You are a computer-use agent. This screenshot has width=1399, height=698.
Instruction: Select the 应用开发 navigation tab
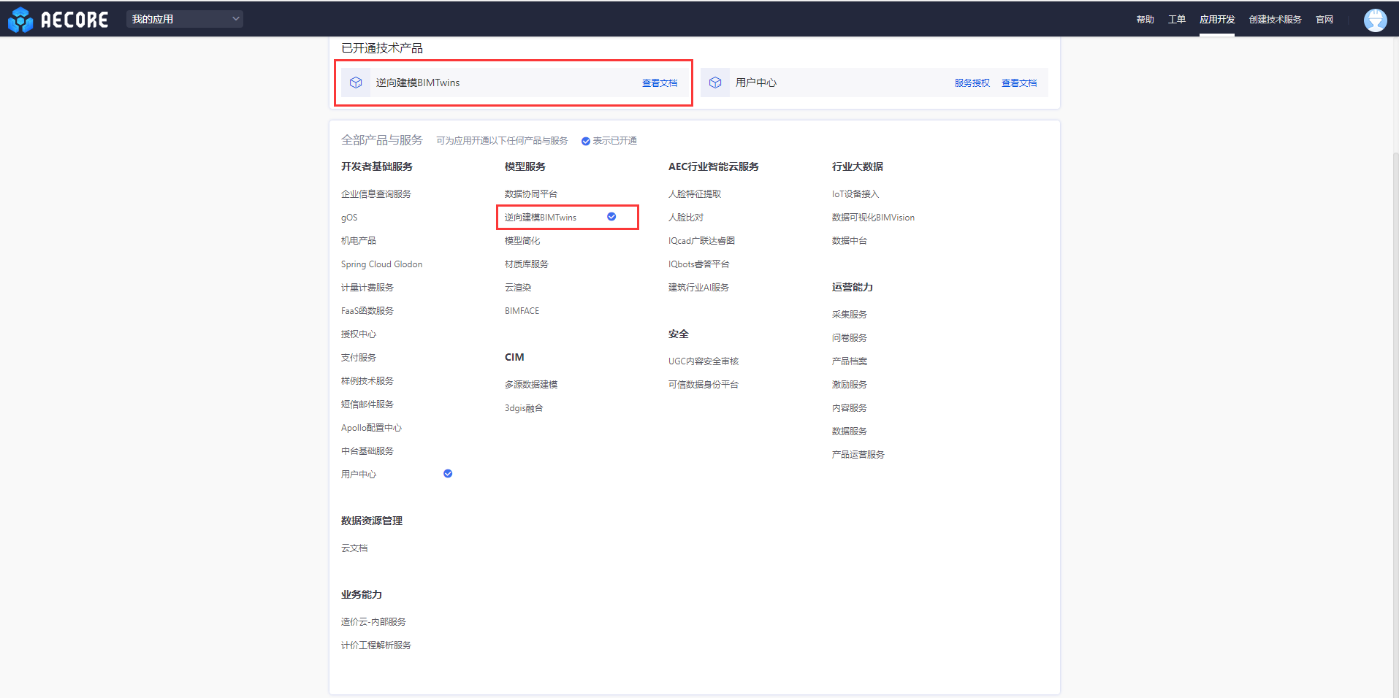tap(1216, 20)
